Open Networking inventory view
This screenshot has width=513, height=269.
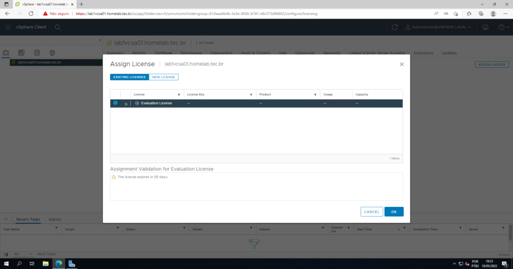pyautogui.click(x=52, y=52)
